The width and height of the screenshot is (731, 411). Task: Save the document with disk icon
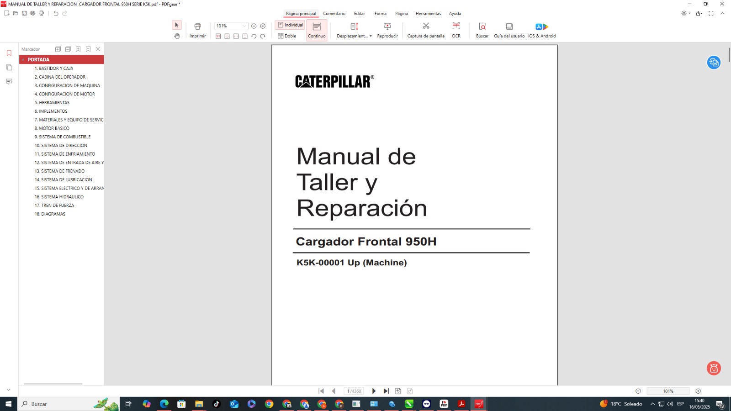(24, 13)
